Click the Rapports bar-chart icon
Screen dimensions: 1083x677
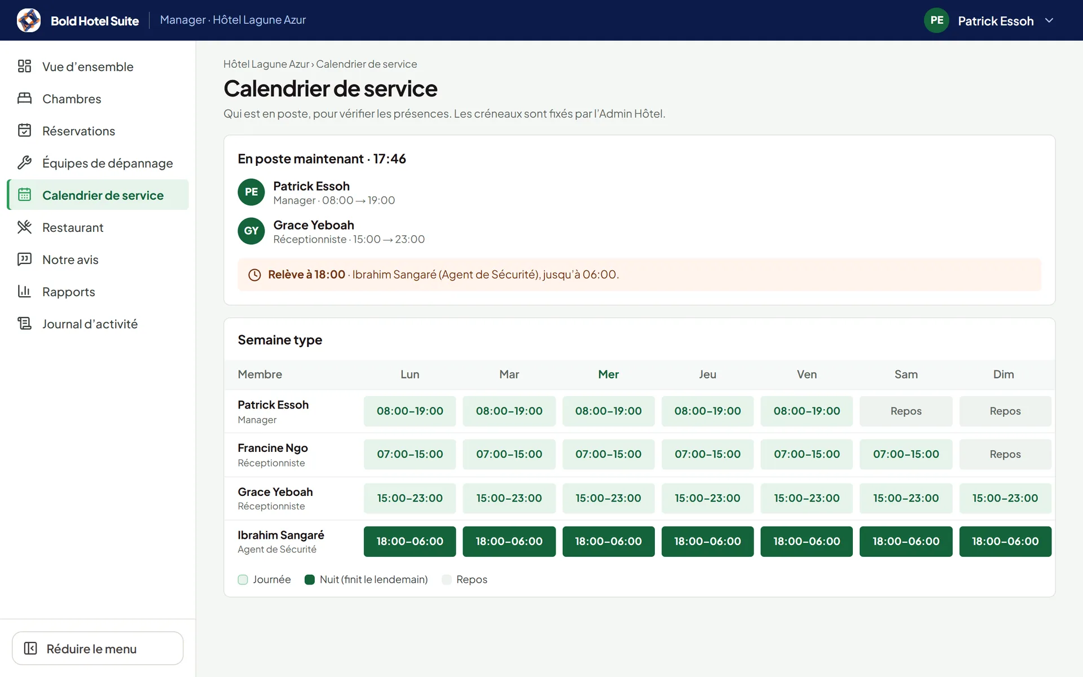pyautogui.click(x=24, y=292)
